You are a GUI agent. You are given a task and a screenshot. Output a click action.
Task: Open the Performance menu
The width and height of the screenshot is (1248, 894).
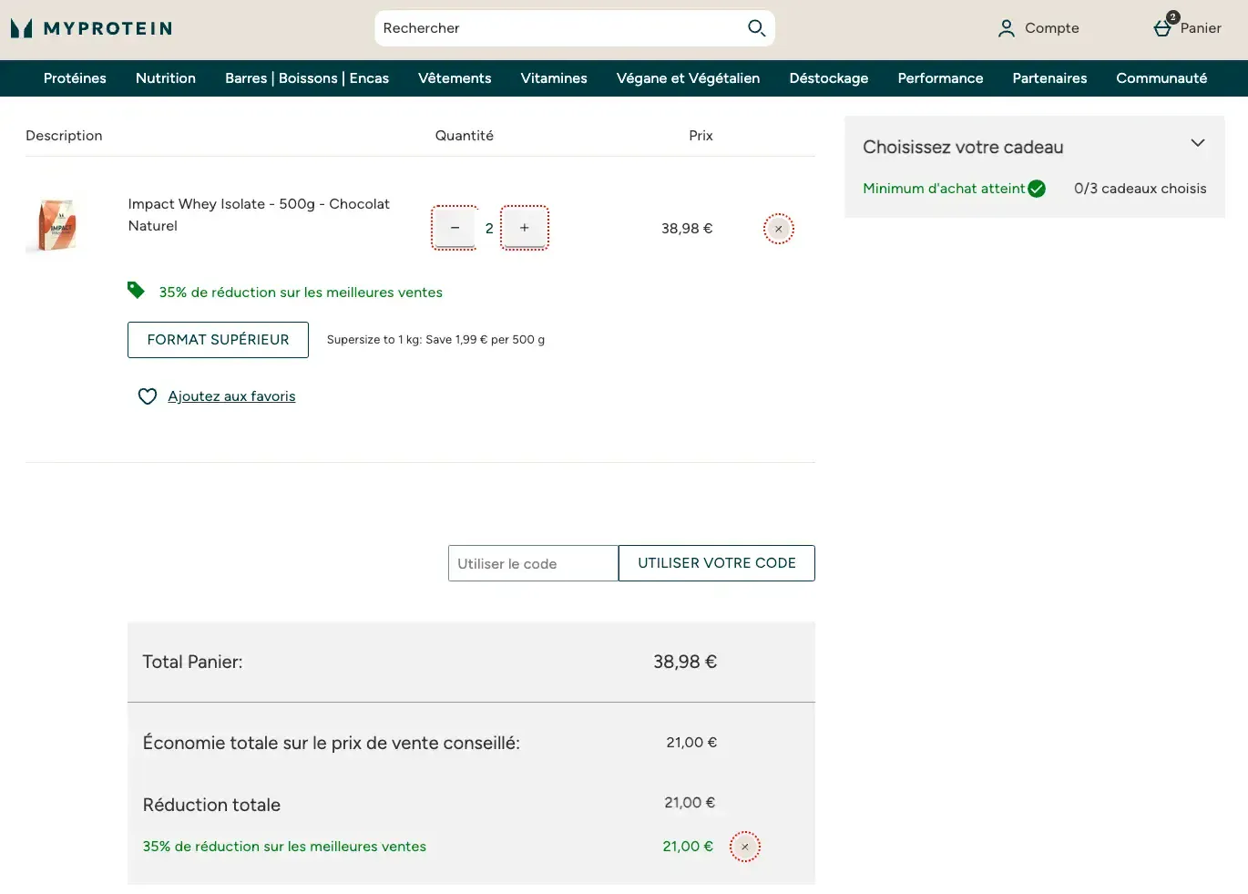pyautogui.click(x=940, y=78)
